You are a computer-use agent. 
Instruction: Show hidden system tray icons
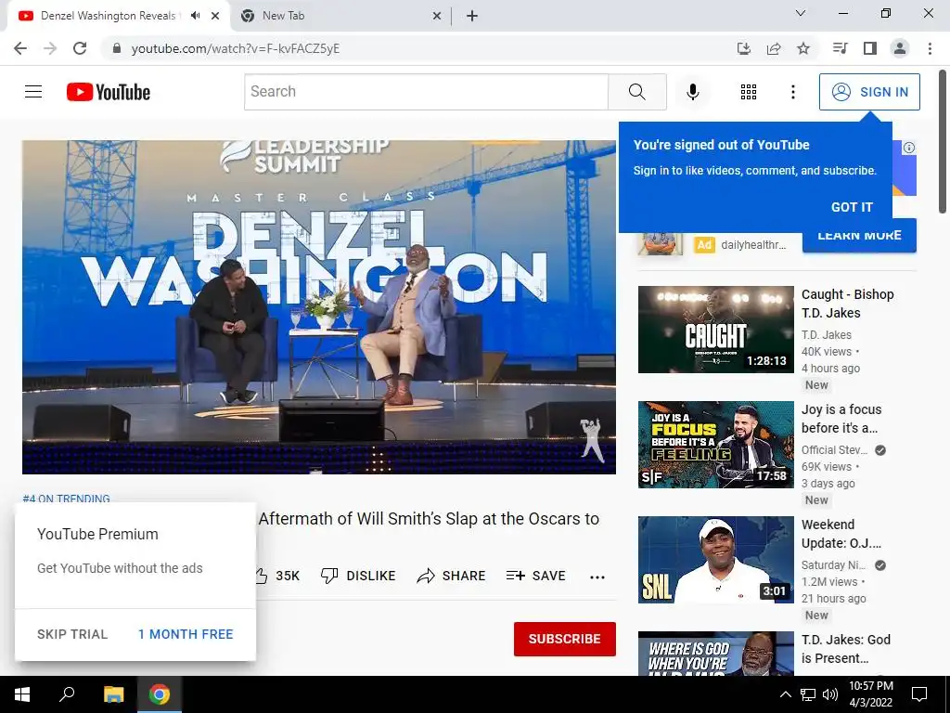click(x=785, y=694)
